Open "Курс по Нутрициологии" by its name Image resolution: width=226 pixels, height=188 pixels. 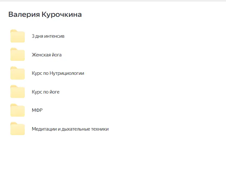point(58,73)
